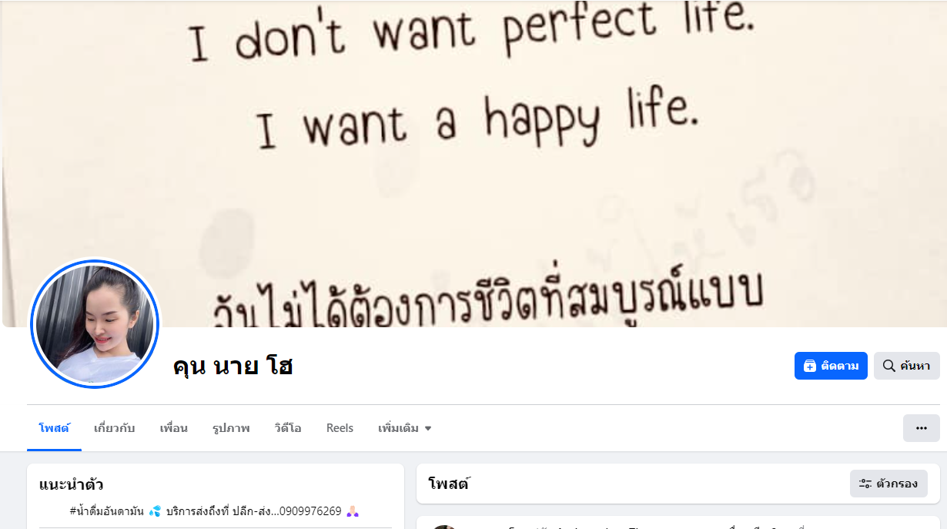Click the profile name คุณ นาย โฮ
This screenshot has width=947, height=529.
[233, 367]
